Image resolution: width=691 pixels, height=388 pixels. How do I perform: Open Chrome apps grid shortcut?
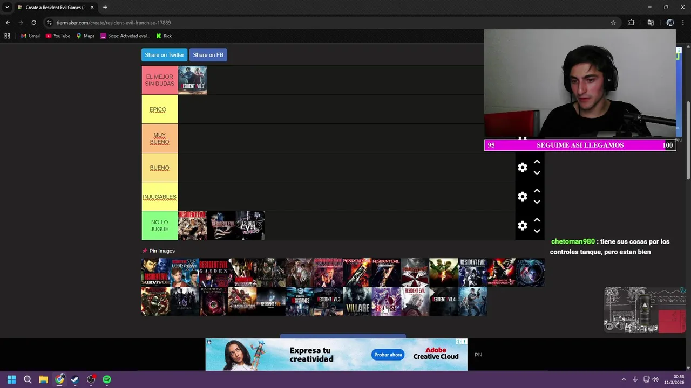point(7,36)
